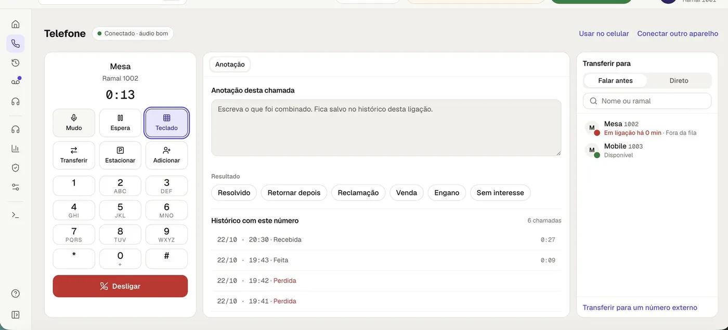Collapse sidebar with the panel icon
The height and width of the screenshot is (330, 728).
pos(16,314)
